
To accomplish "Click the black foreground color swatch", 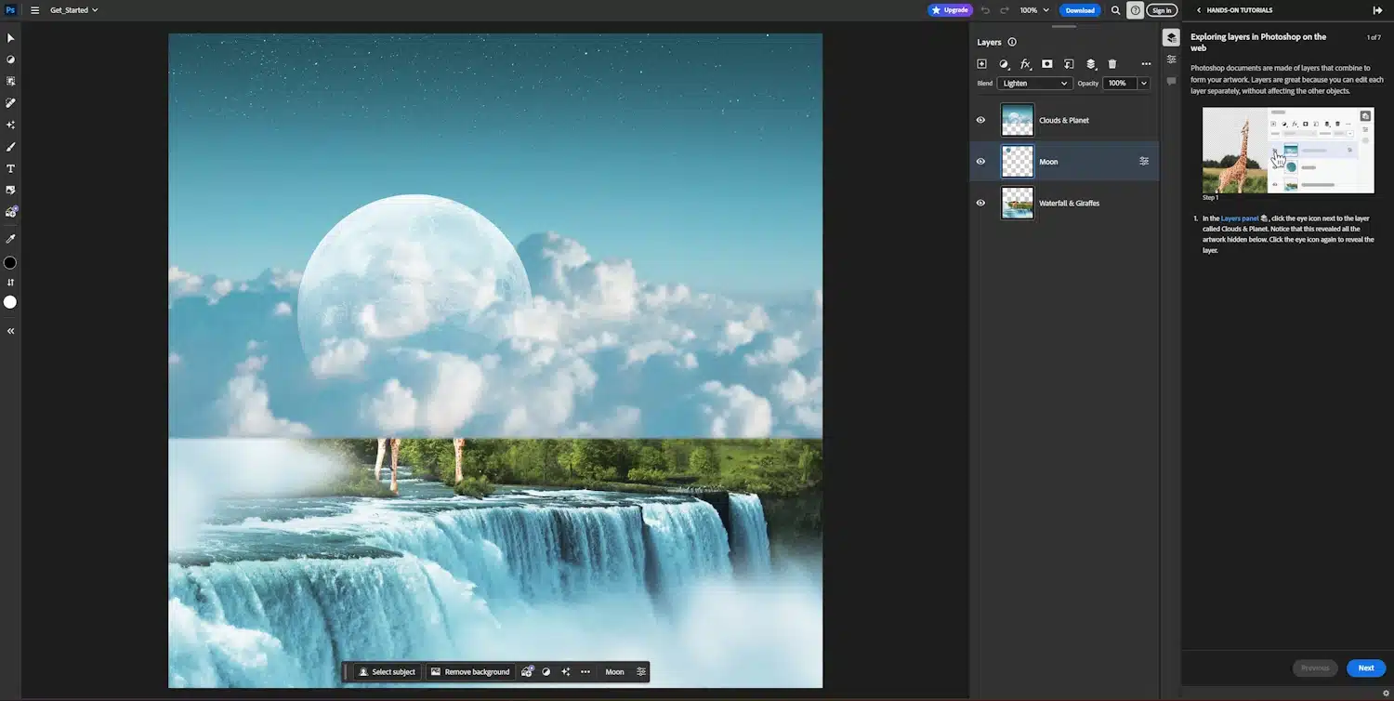I will [x=10, y=263].
